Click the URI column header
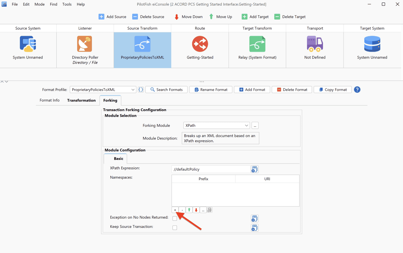The image size is (403, 253). tap(267, 179)
